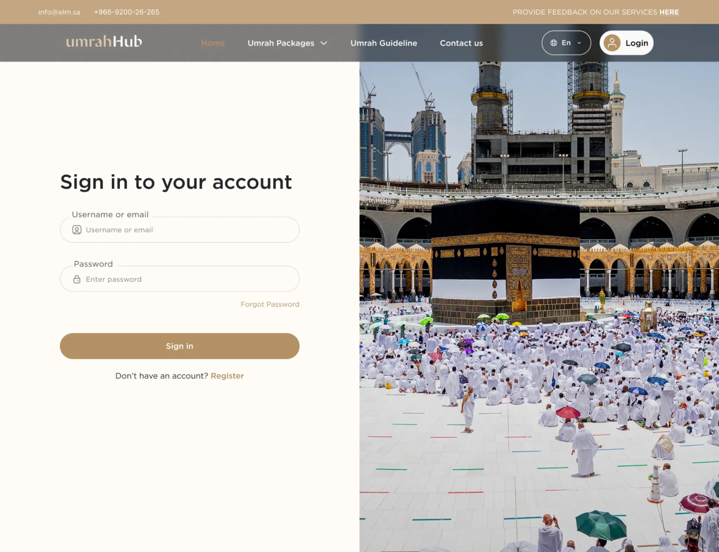The image size is (719, 552).
Task: Click the info@elm.sa email address
Action: [x=59, y=12]
